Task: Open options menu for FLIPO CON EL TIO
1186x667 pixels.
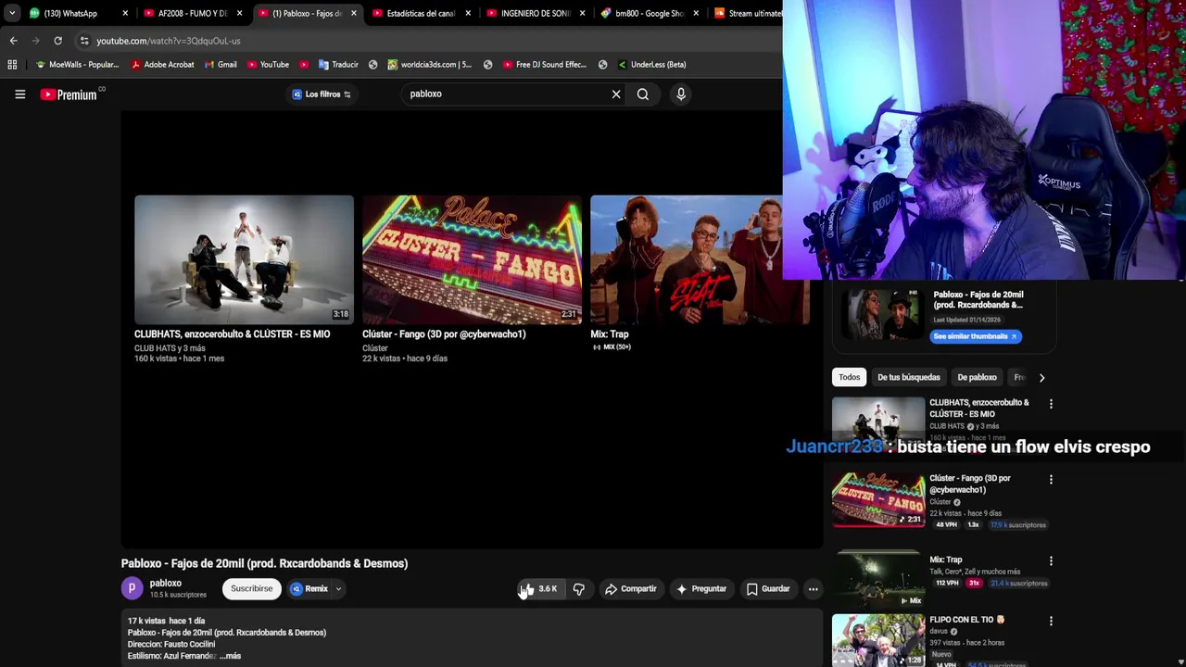Action: coord(1051,621)
